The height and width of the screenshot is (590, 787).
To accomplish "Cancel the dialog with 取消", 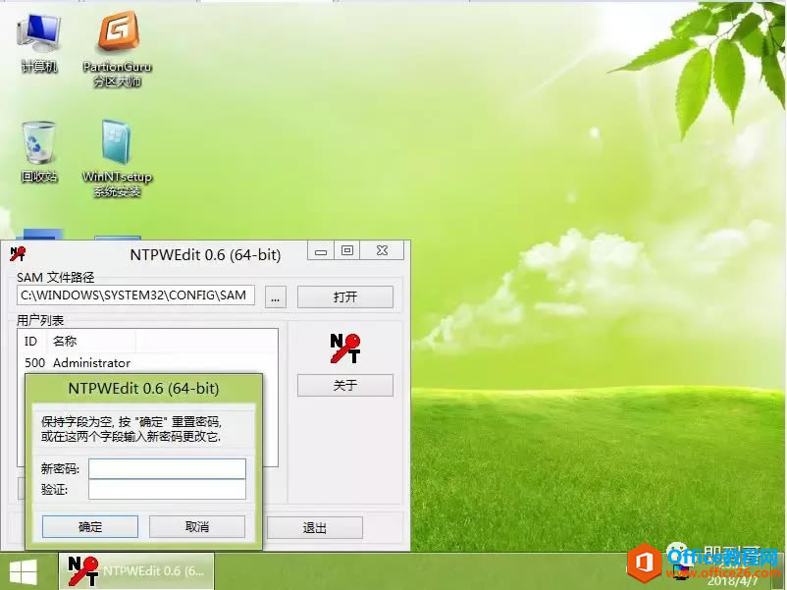I will [197, 527].
